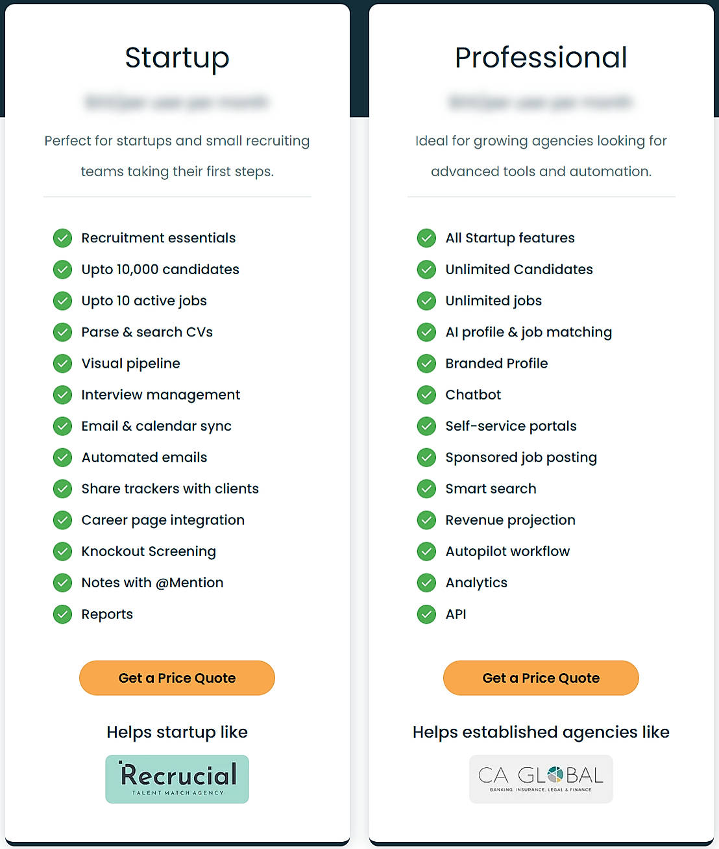Click the checkmark beside Unlimited Candidates
This screenshot has width=719, height=849.
pos(426,270)
